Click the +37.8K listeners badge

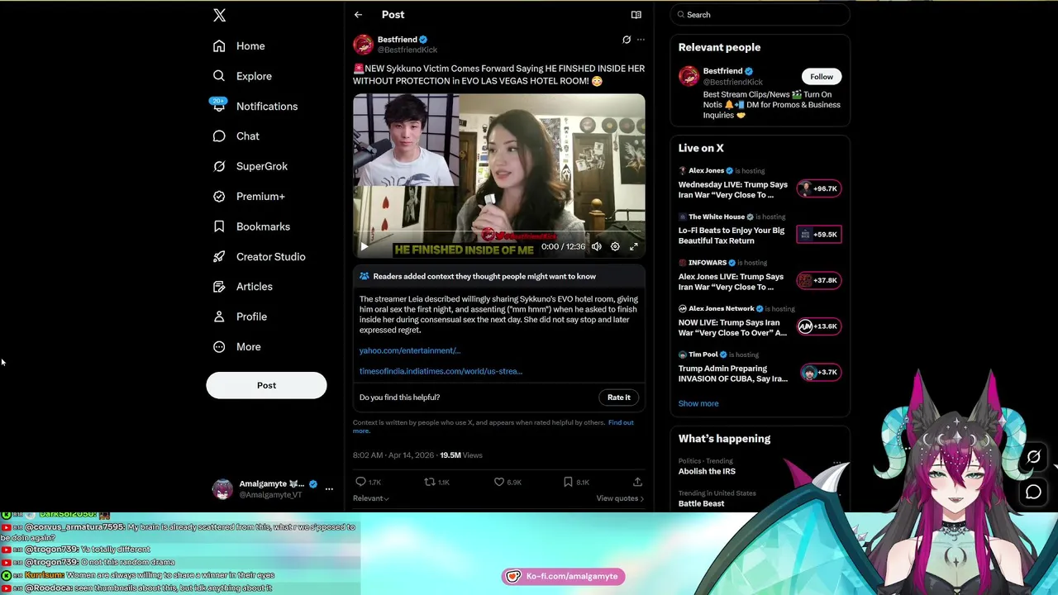tap(818, 280)
